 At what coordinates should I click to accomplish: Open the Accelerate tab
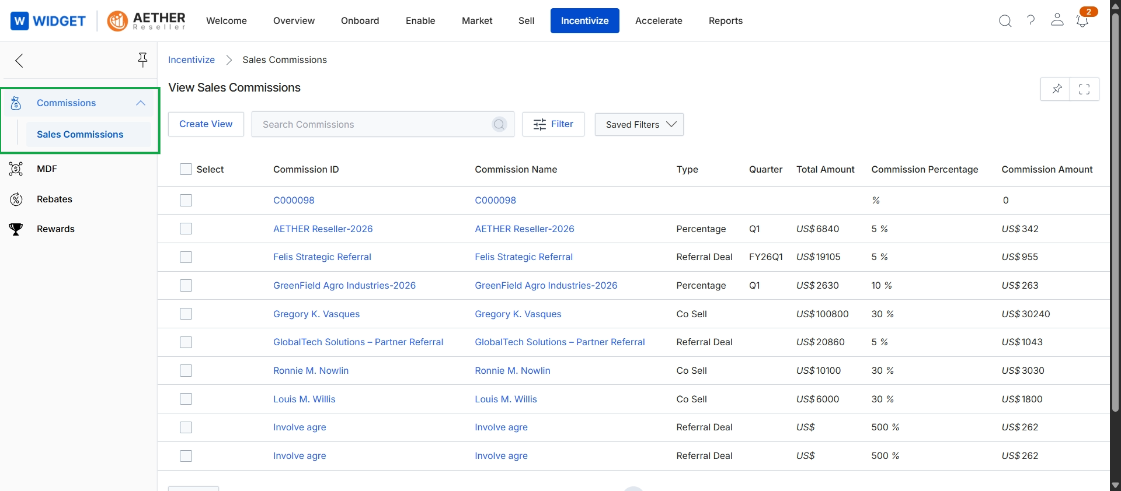pyautogui.click(x=659, y=20)
